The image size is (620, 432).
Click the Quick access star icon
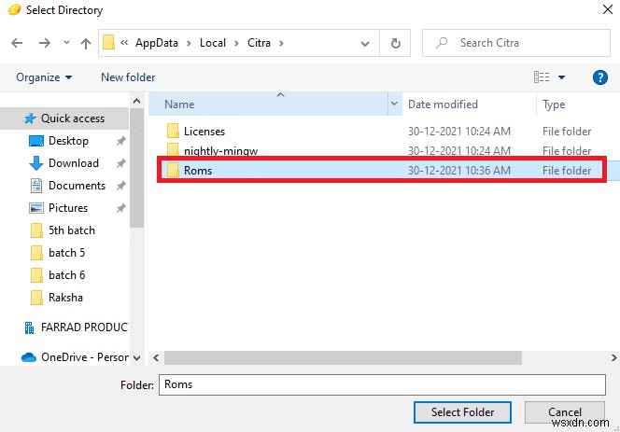point(31,118)
